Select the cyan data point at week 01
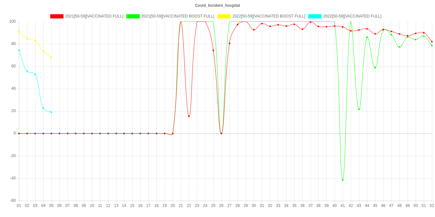Screen dimensions: 435x217 coord(19,50)
